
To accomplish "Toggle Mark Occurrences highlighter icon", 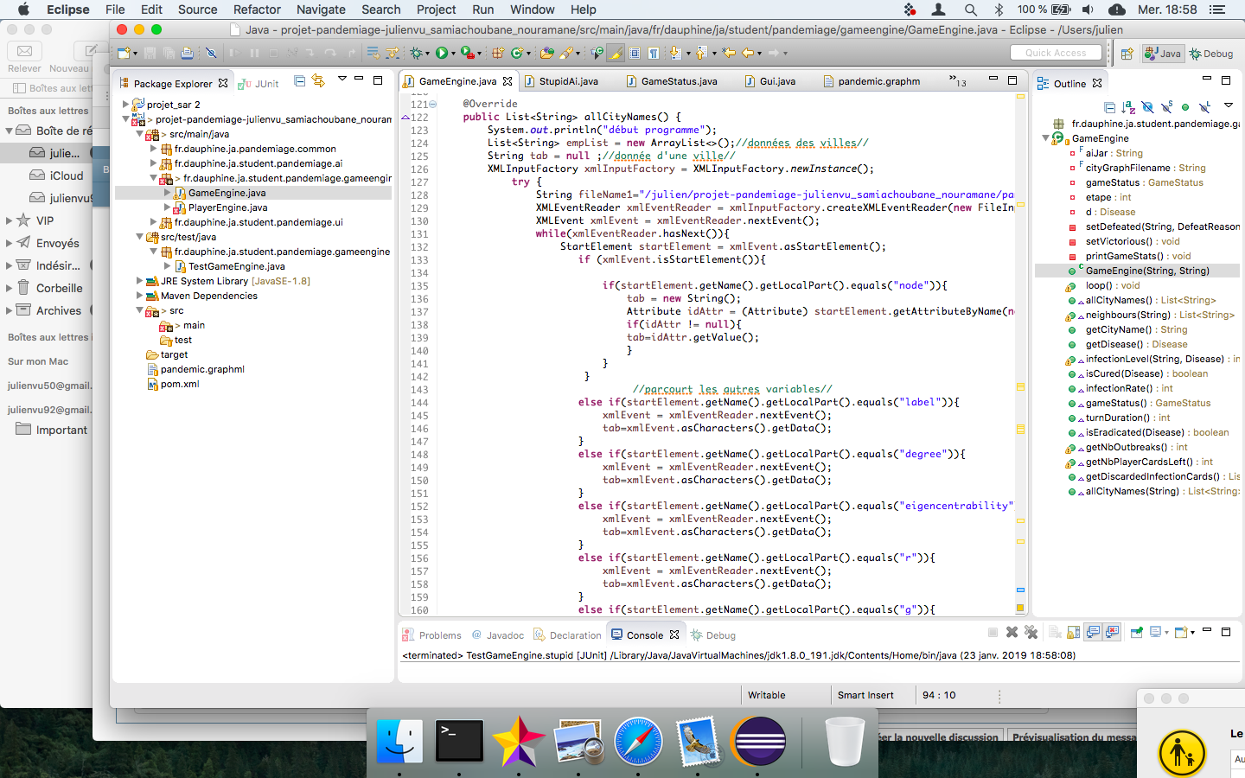I will [615, 53].
